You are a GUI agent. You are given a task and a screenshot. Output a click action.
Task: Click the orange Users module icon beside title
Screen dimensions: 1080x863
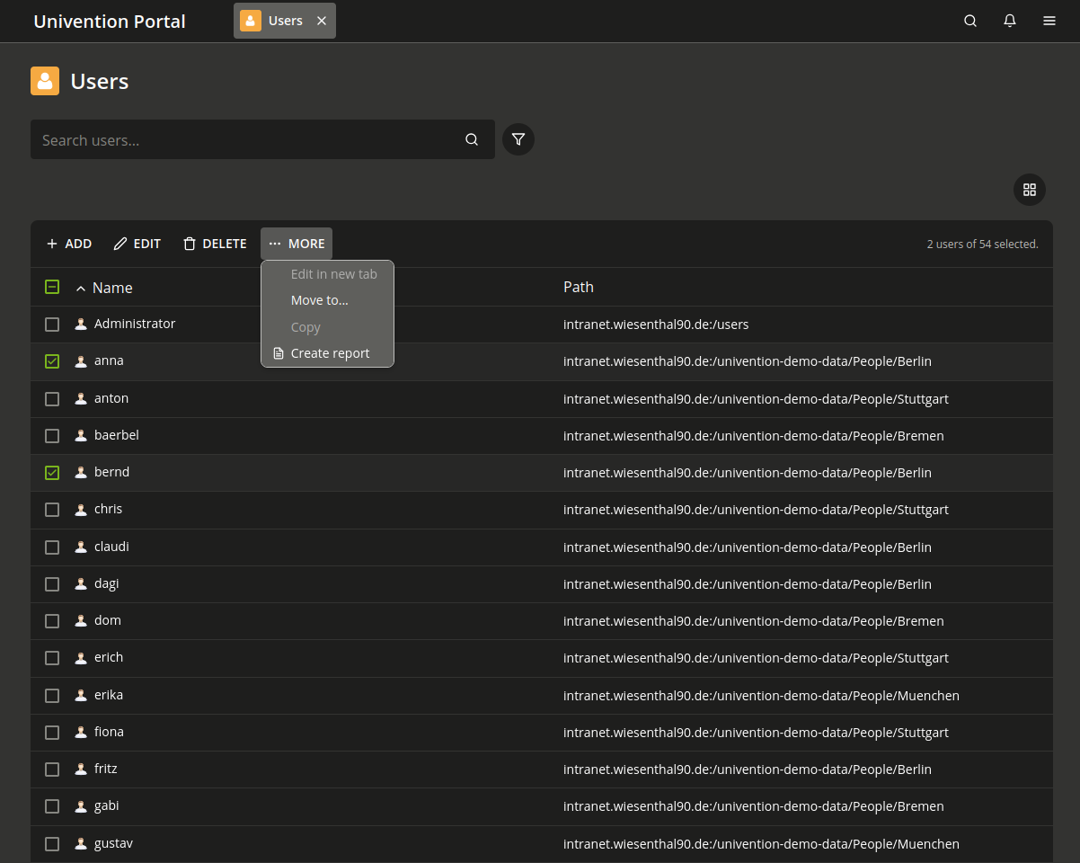[x=45, y=81]
